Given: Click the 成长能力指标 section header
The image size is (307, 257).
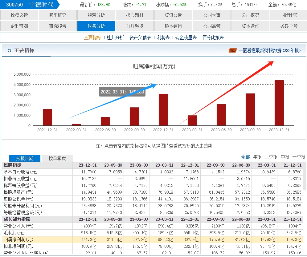Looking at the screenshot, I should click(x=17, y=219).
